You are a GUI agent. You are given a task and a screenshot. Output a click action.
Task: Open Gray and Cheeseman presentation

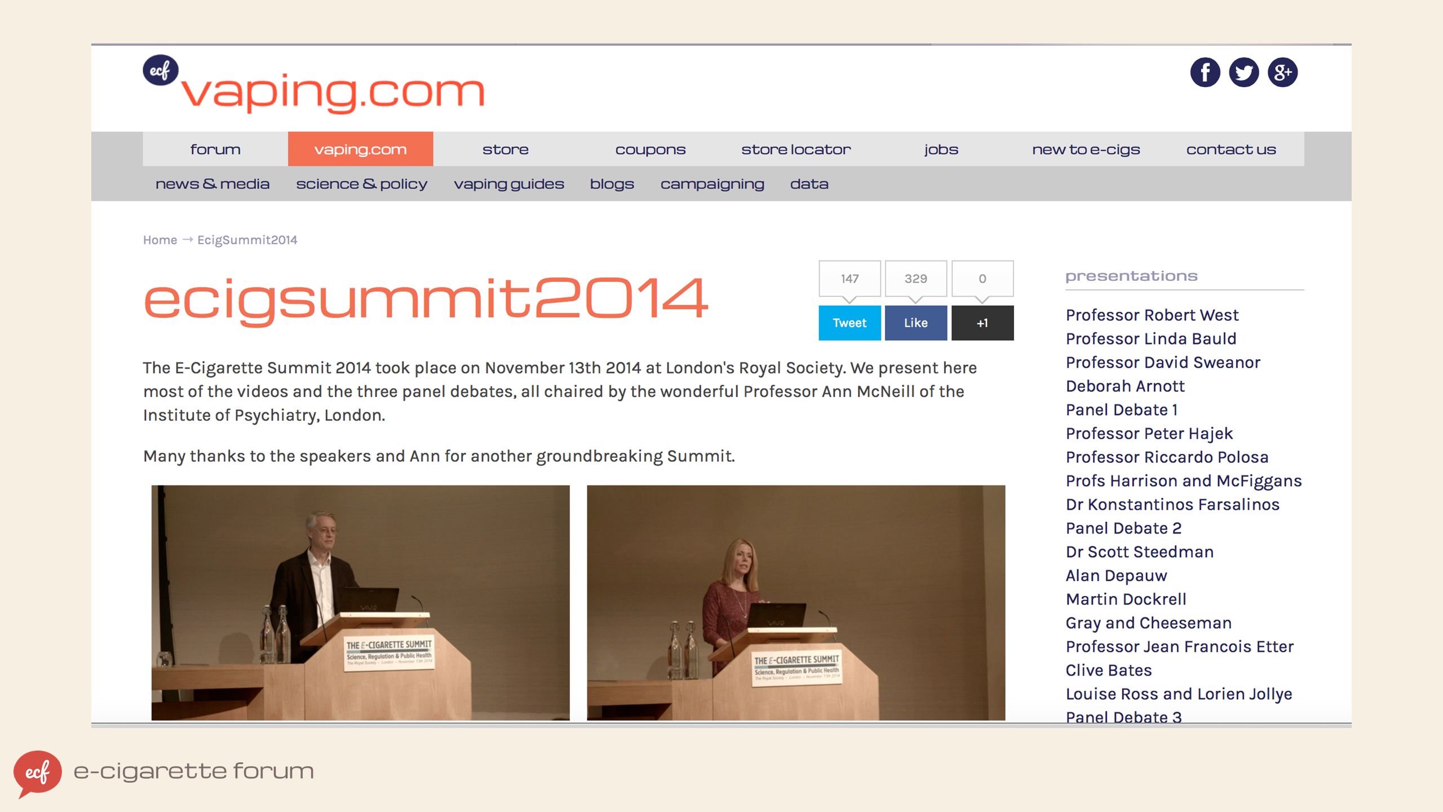point(1149,623)
